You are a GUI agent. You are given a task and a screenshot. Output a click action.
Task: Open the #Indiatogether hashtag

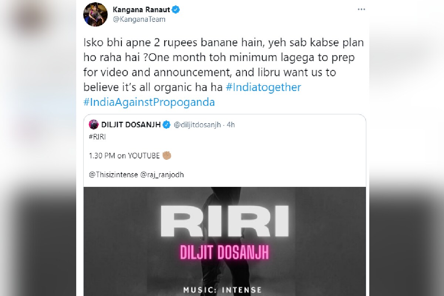[263, 87]
